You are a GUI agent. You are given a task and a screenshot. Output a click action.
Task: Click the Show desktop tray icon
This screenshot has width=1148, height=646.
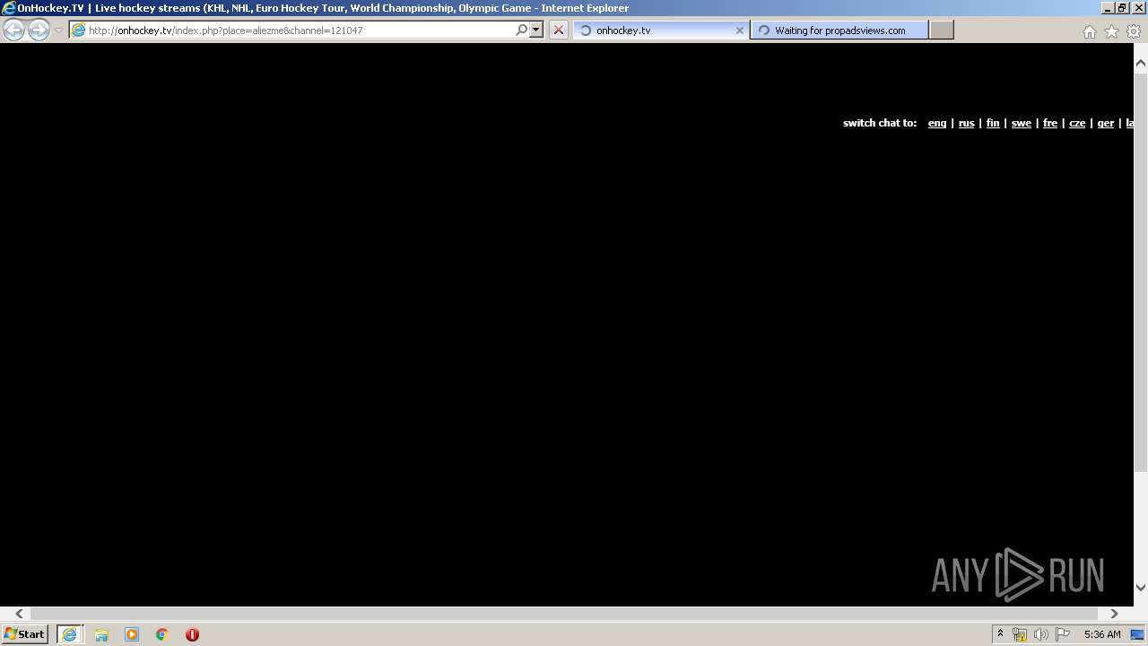point(1138,634)
